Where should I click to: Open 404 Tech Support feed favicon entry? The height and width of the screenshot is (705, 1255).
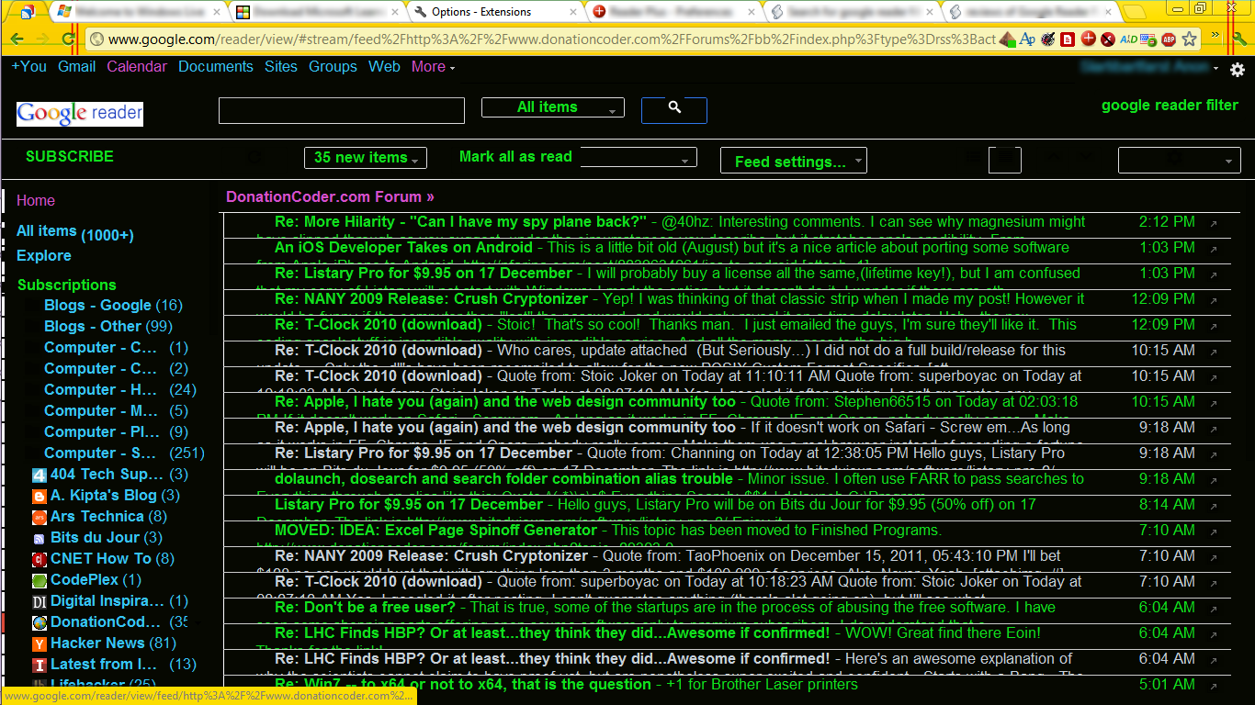click(x=39, y=476)
